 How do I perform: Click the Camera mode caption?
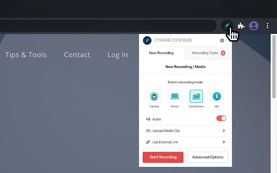[x=154, y=106]
